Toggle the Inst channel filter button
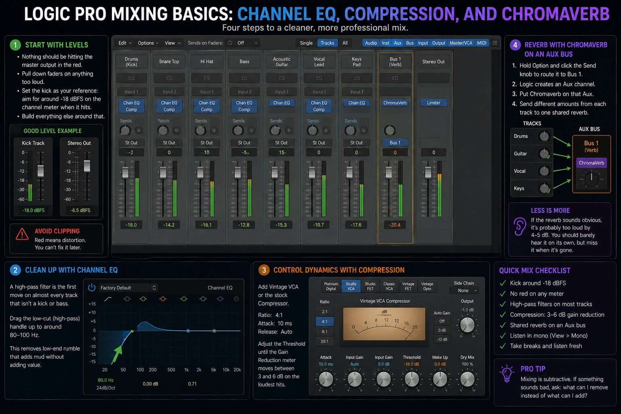The height and width of the screenshot is (414, 621). [x=386, y=43]
